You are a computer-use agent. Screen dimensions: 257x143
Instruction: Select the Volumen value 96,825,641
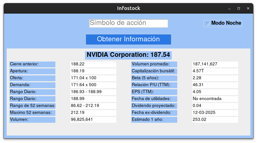(x=93, y=120)
